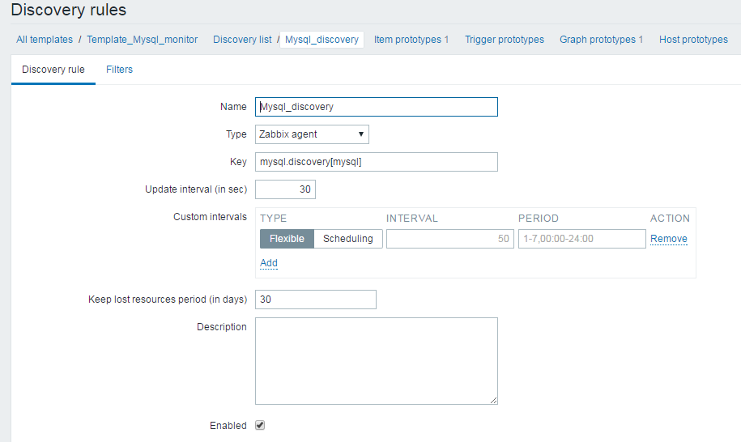Click the PERIOD column header

539,219
